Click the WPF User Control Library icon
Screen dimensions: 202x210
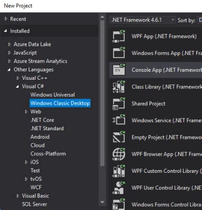tap(119, 188)
